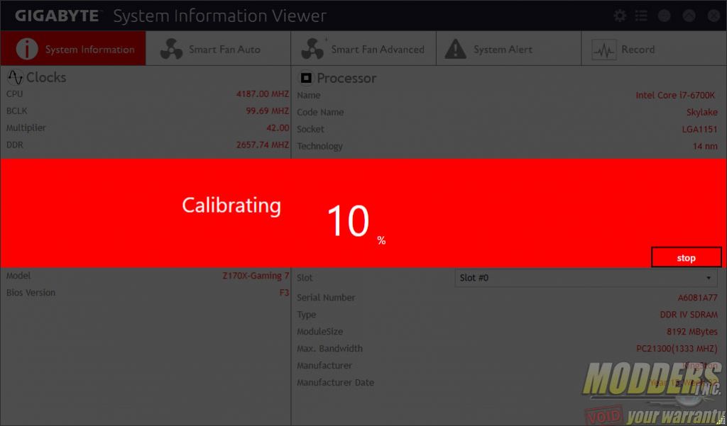Stop the calibration with the stop button
This screenshot has height=426, width=727.
click(687, 257)
